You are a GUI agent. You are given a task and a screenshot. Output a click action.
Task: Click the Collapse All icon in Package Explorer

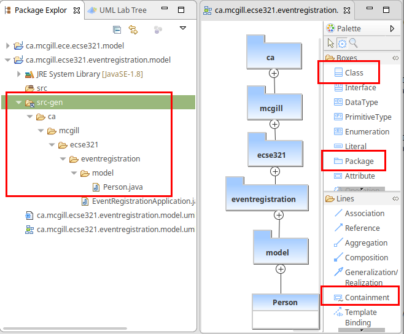(x=117, y=30)
